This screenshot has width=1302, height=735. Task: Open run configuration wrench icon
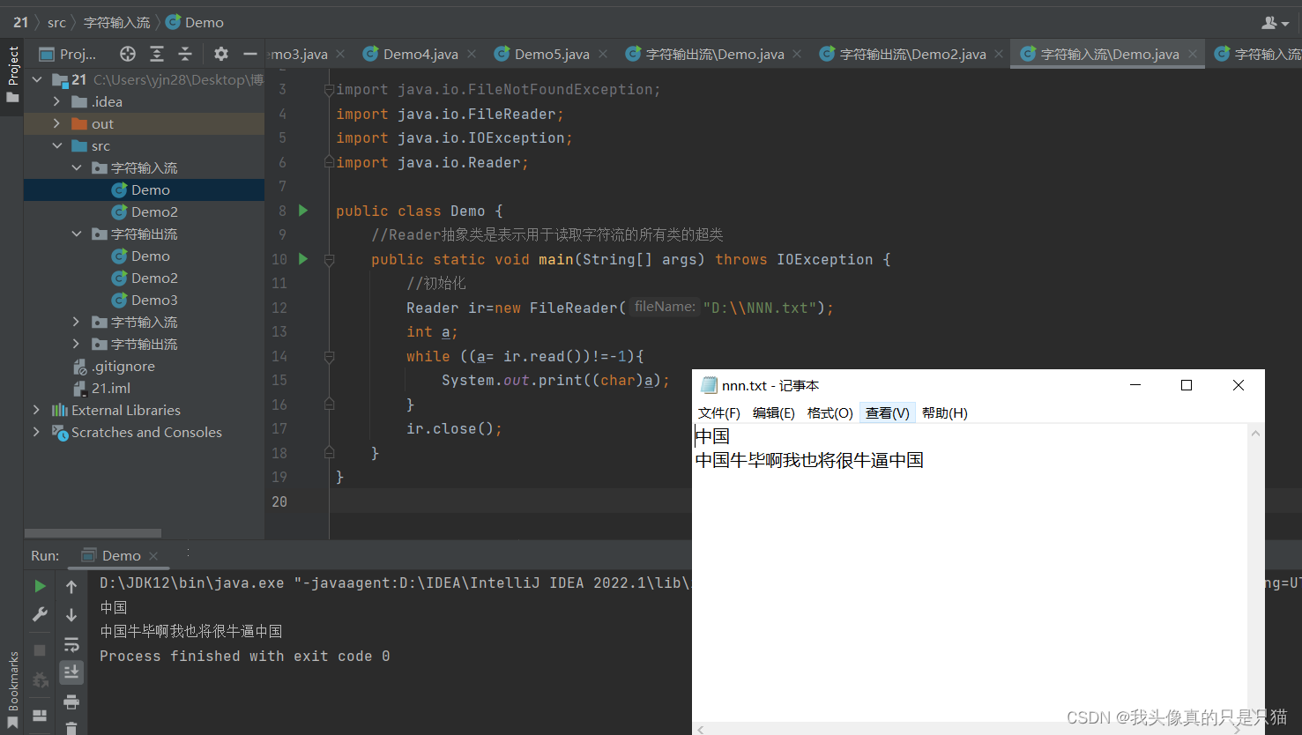(x=40, y=614)
